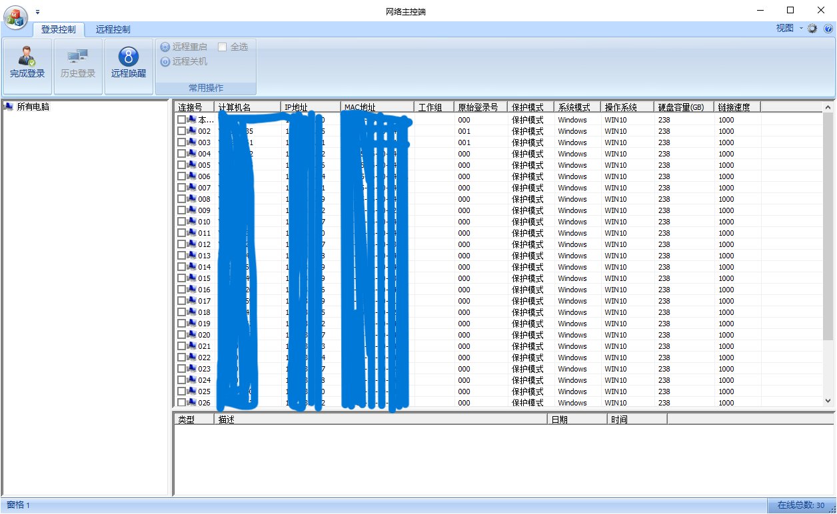This screenshot has height=514, width=837.
Task: Click the 类型 column header in log panel
Action: click(195, 419)
